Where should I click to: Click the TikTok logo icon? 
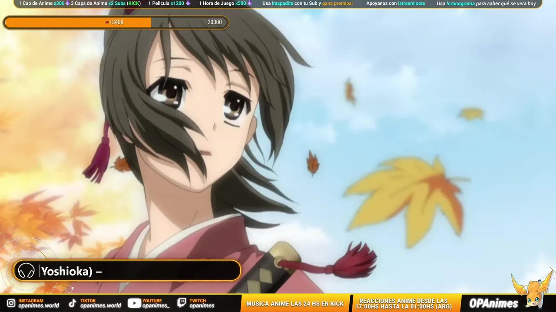[x=73, y=303]
